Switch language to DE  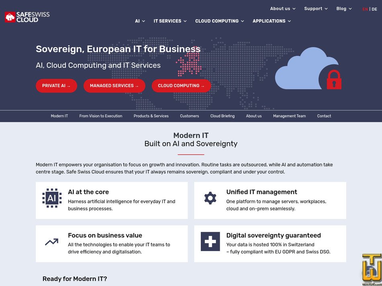[374, 9]
